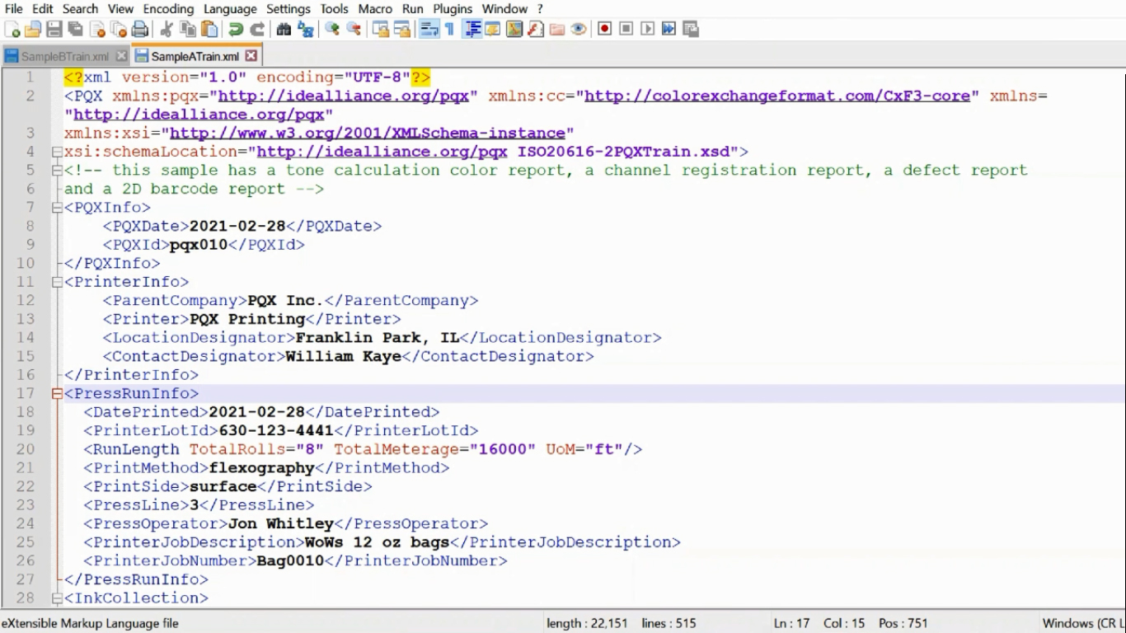Image resolution: width=1126 pixels, height=633 pixels.
Task: Open the View menu
Action: pos(120,8)
